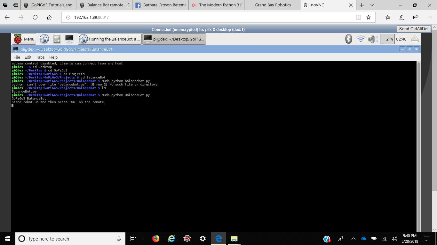Open the terminal File menu

(x=17, y=57)
